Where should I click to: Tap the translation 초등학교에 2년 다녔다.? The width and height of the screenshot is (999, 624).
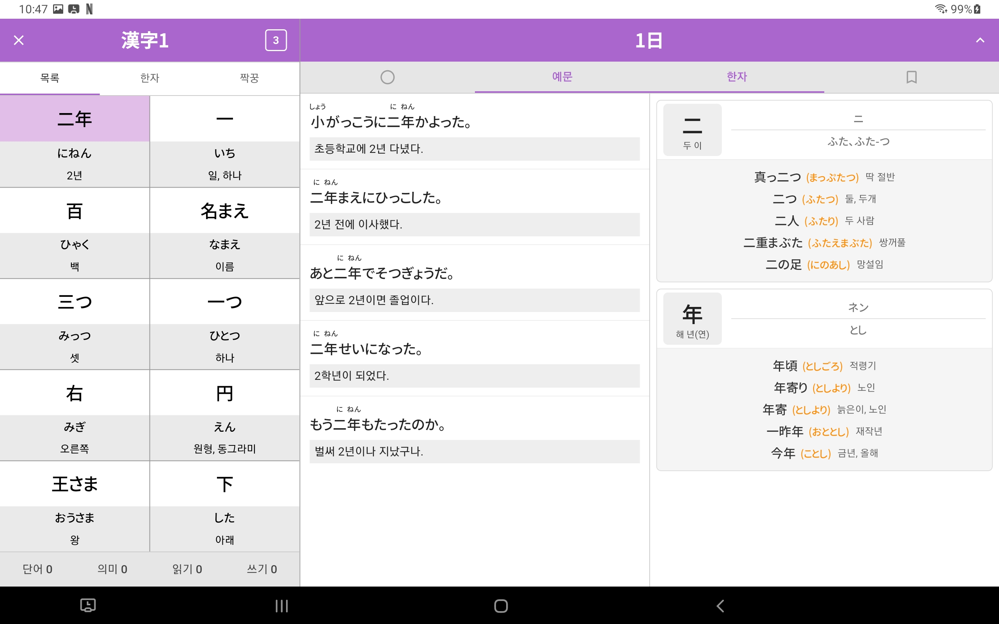[475, 149]
